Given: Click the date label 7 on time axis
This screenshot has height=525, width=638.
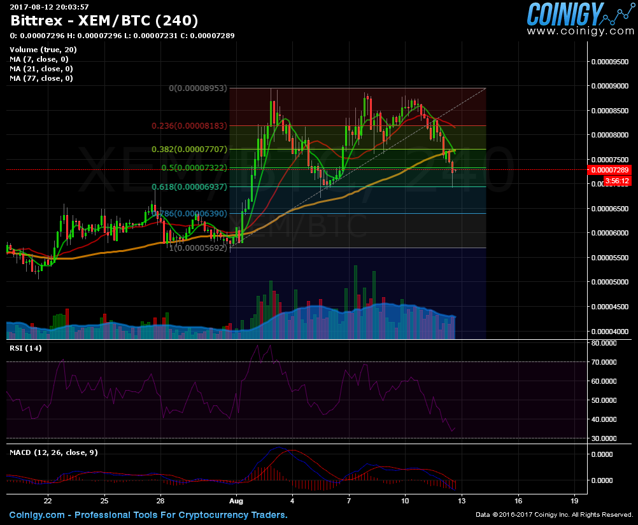Looking at the screenshot, I should pyautogui.click(x=349, y=501).
